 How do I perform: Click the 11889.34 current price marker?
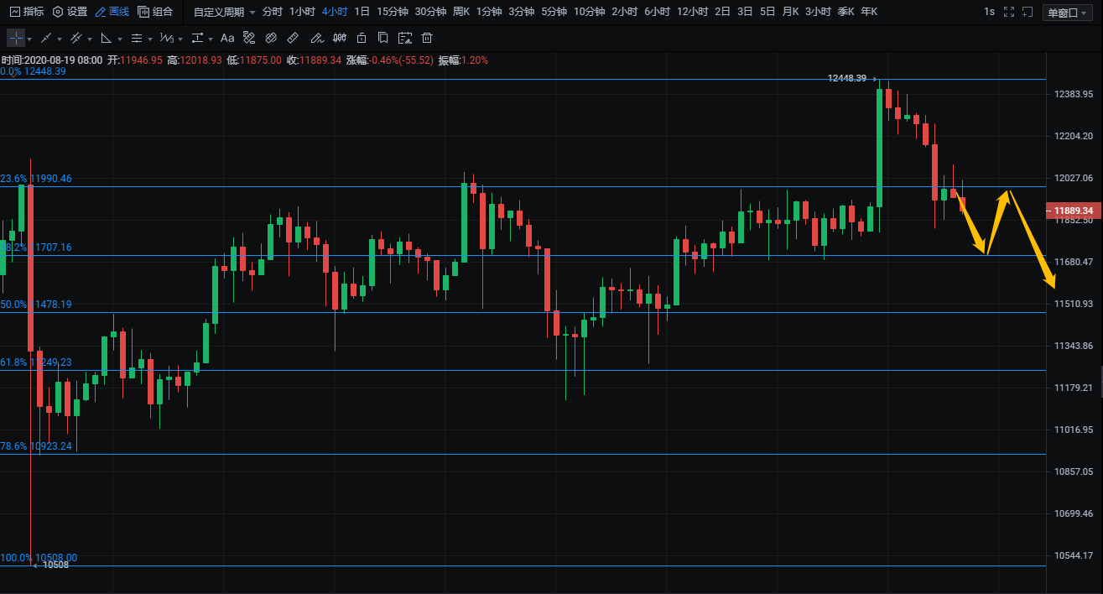point(1074,211)
